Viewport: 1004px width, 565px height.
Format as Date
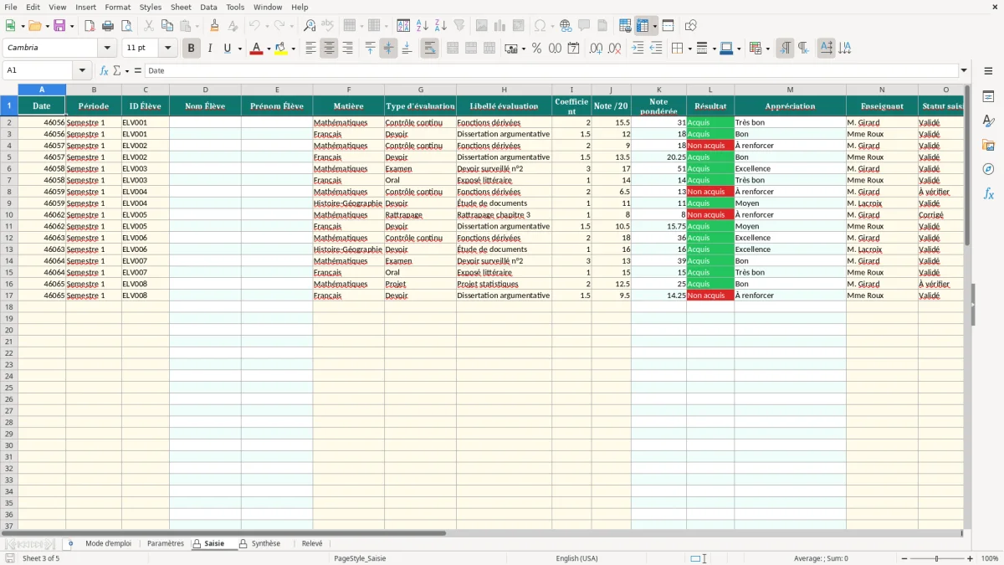[x=573, y=49]
